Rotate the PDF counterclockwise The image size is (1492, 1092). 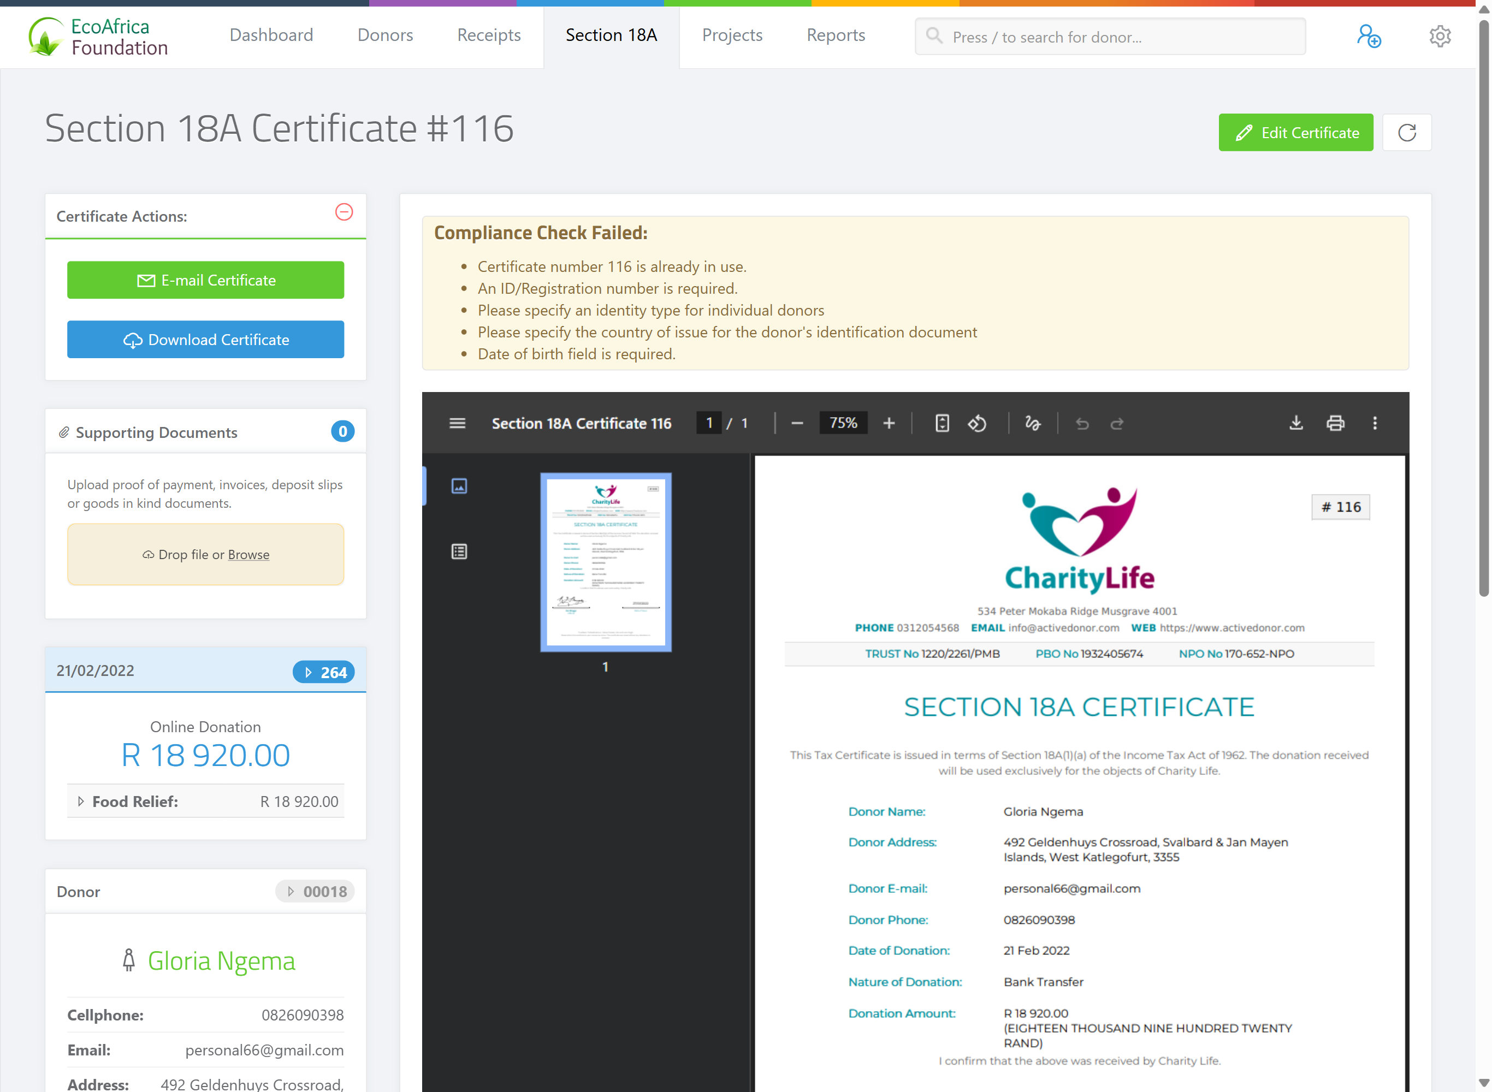coord(976,423)
